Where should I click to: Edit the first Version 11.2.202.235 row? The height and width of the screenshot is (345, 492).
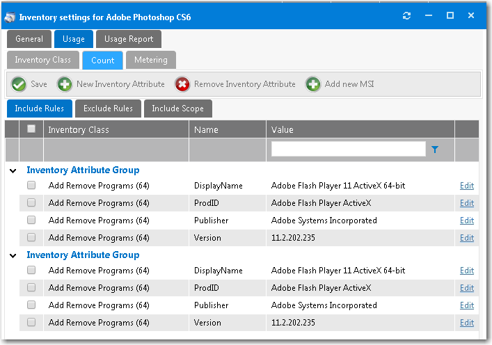pos(466,238)
